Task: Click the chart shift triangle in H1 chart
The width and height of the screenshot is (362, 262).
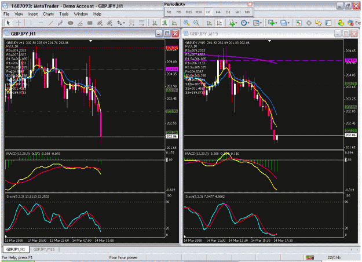Action: coord(91,41)
